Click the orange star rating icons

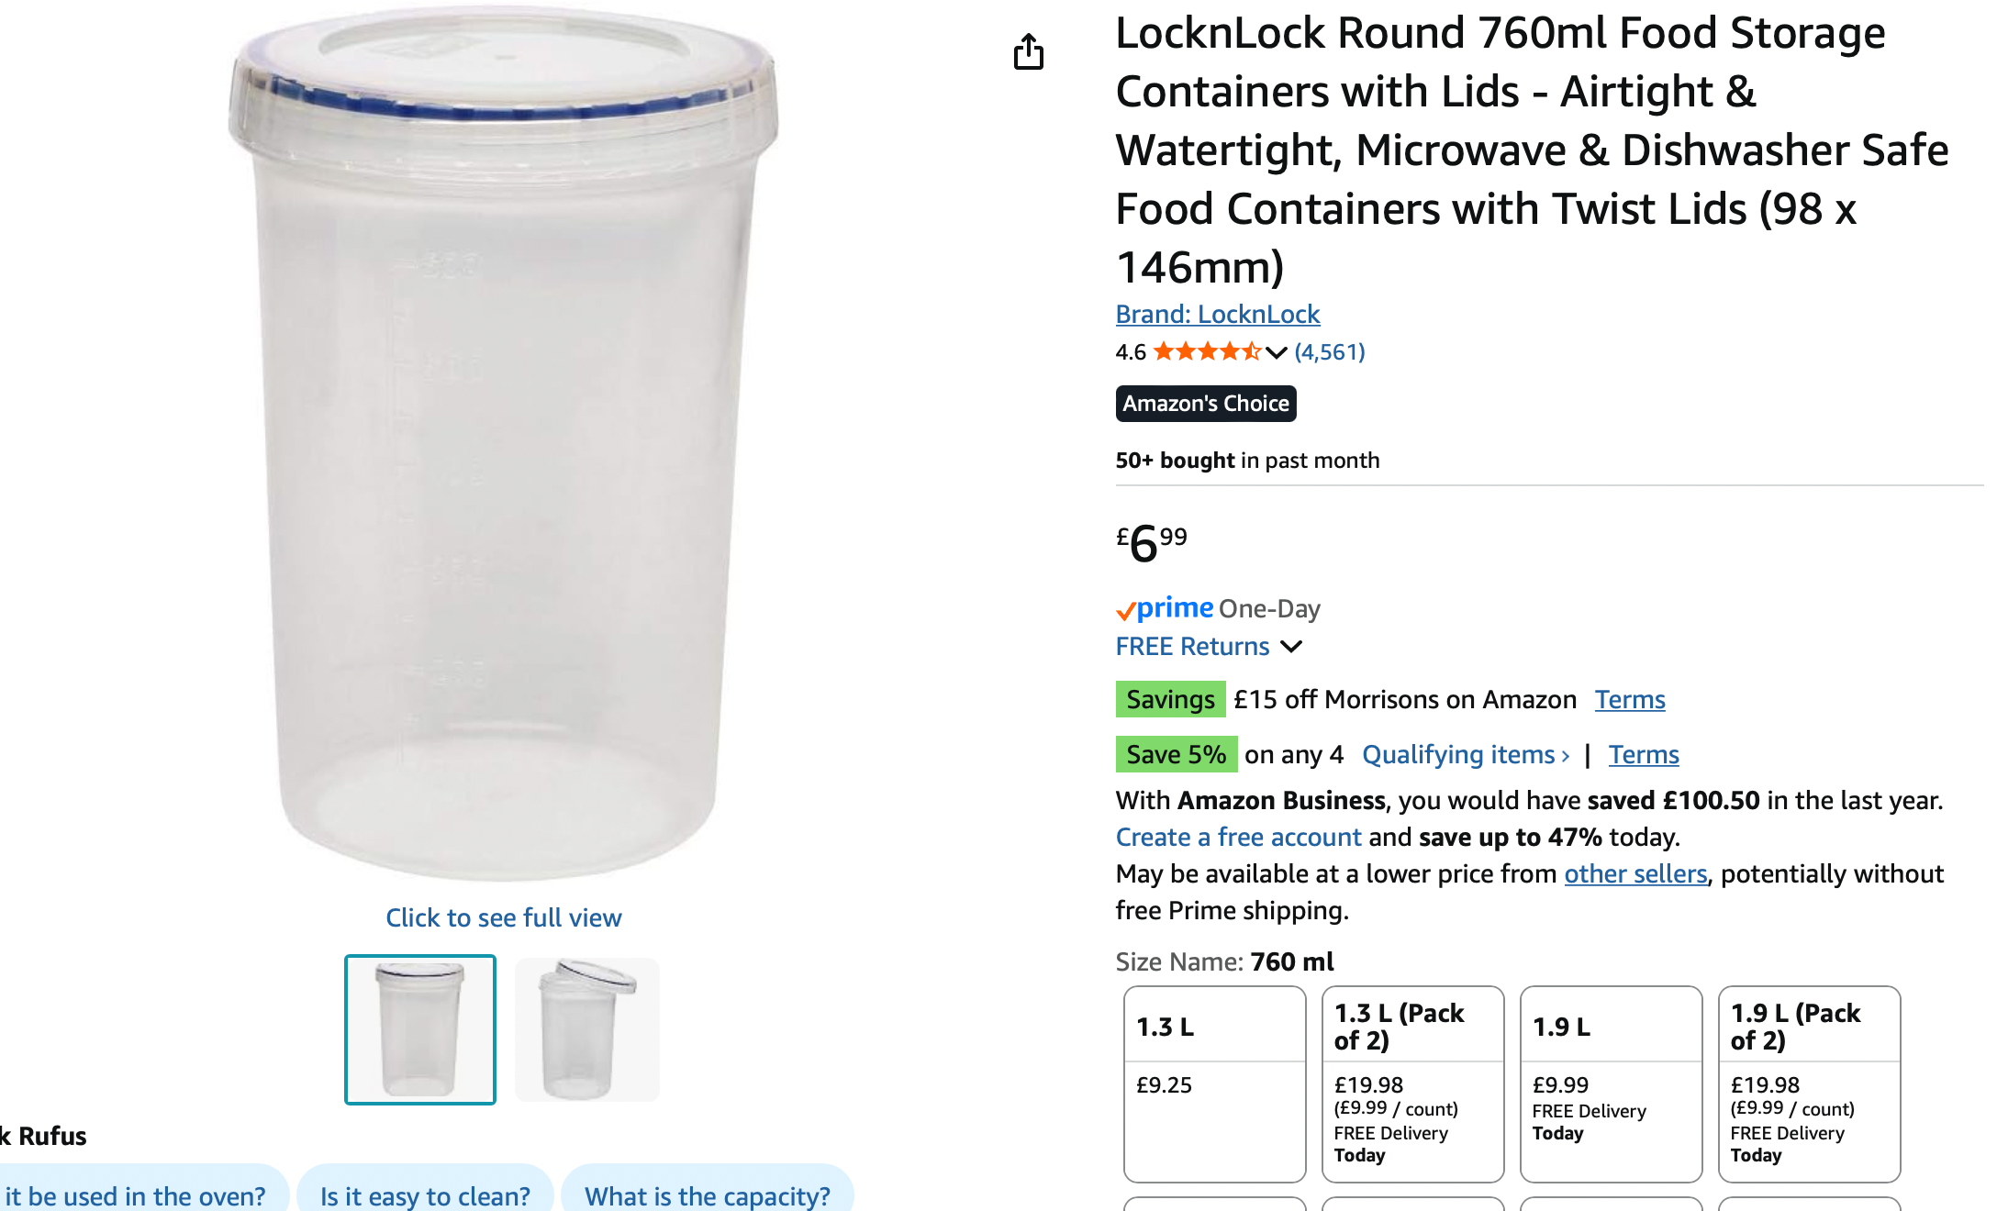(x=1206, y=351)
